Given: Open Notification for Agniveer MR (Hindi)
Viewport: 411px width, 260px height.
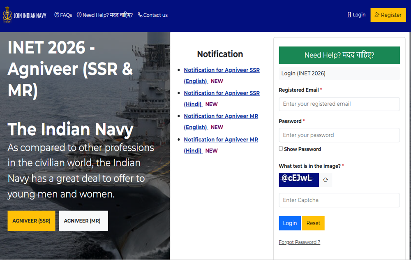Looking at the screenshot, I should point(221,145).
